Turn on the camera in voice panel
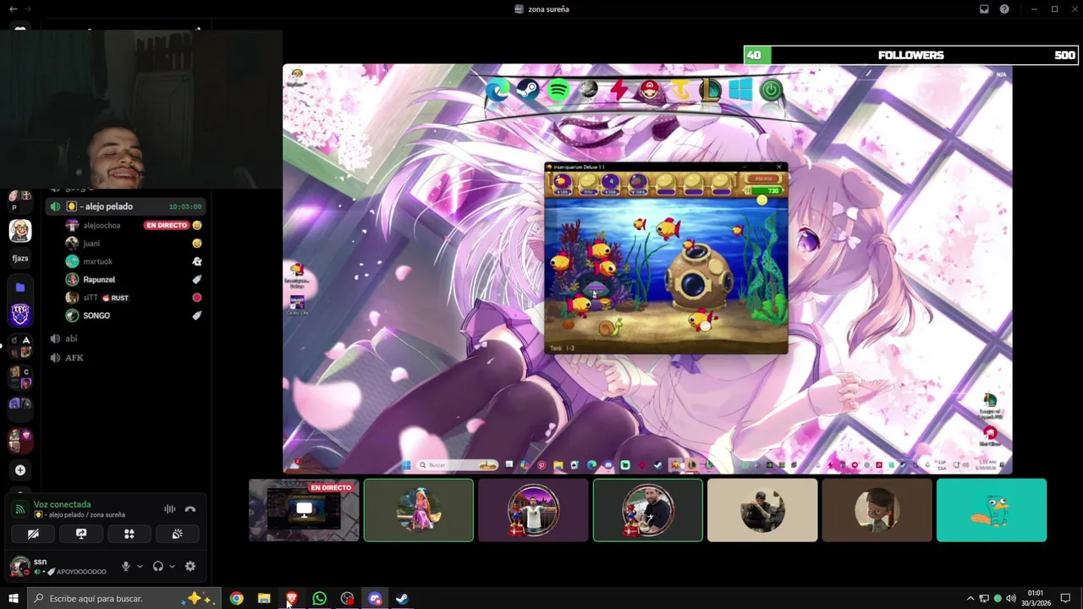 click(33, 534)
